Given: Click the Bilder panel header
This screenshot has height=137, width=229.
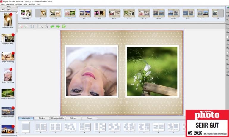Looking at the screenshot, I should [x=9, y=7].
